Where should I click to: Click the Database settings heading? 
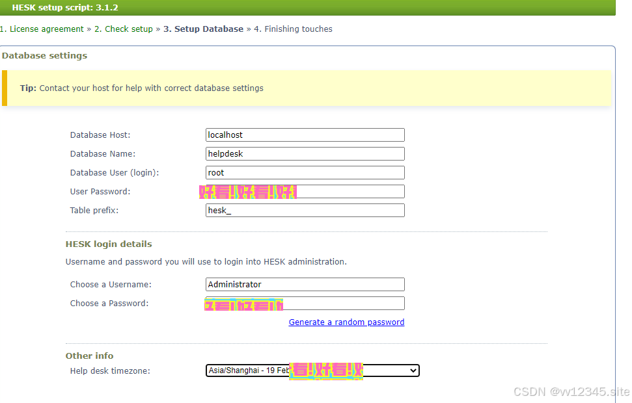[x=44, y=55]
